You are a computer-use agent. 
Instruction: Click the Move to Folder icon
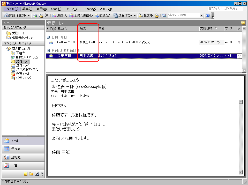[x=41, y=16]
